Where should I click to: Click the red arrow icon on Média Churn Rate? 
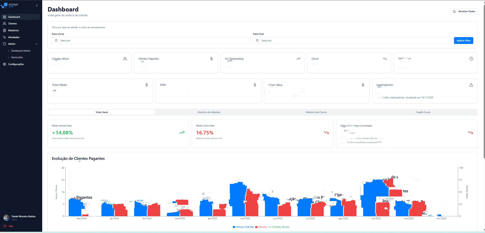[326, 133]
